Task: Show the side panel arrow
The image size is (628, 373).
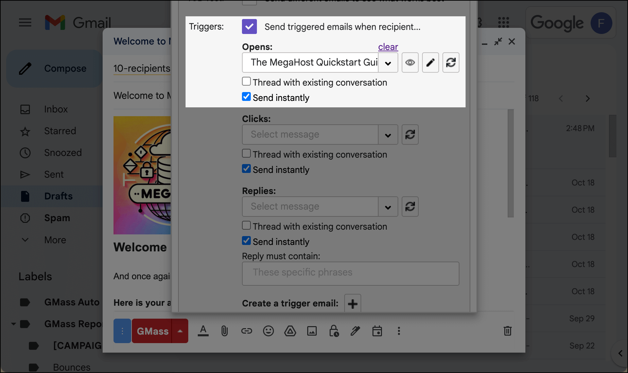Action: pyautogui.click(x=620, y=353)
